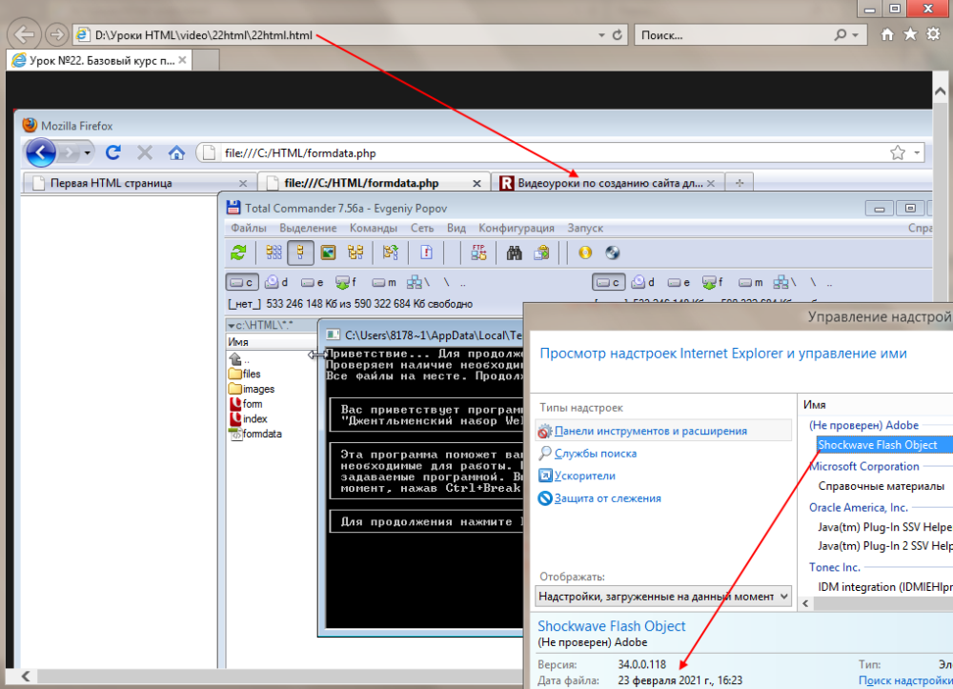953x689 pixels.
Task: Click the Internet Explorer forward arrow
Action: point(56,34)
